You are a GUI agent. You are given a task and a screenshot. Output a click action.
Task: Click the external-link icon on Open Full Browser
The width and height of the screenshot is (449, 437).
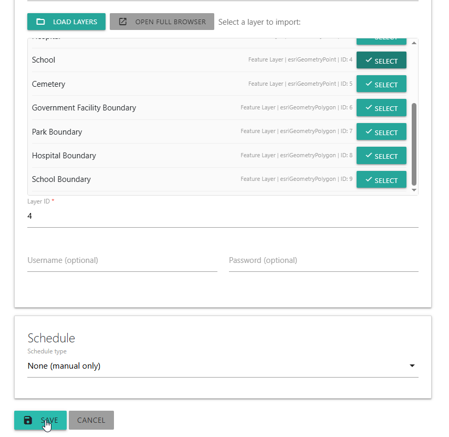[x=122, y=22]
